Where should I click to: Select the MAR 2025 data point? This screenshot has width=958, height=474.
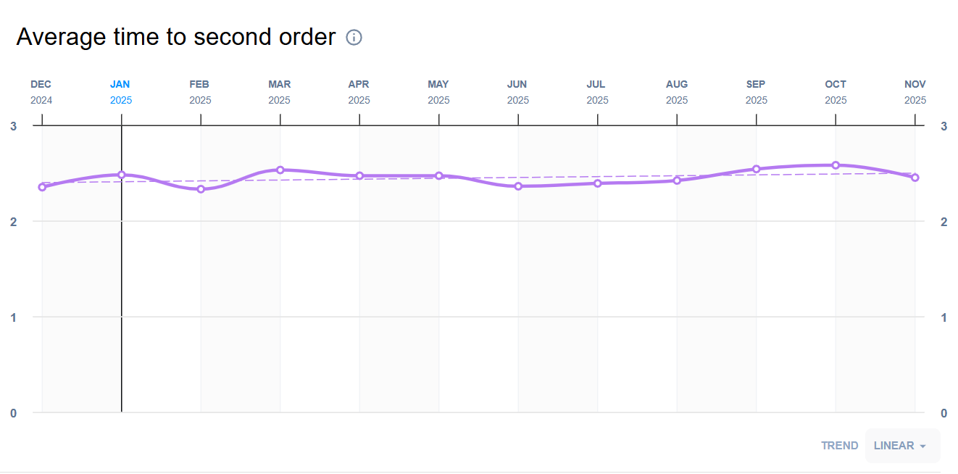point(280,170)
